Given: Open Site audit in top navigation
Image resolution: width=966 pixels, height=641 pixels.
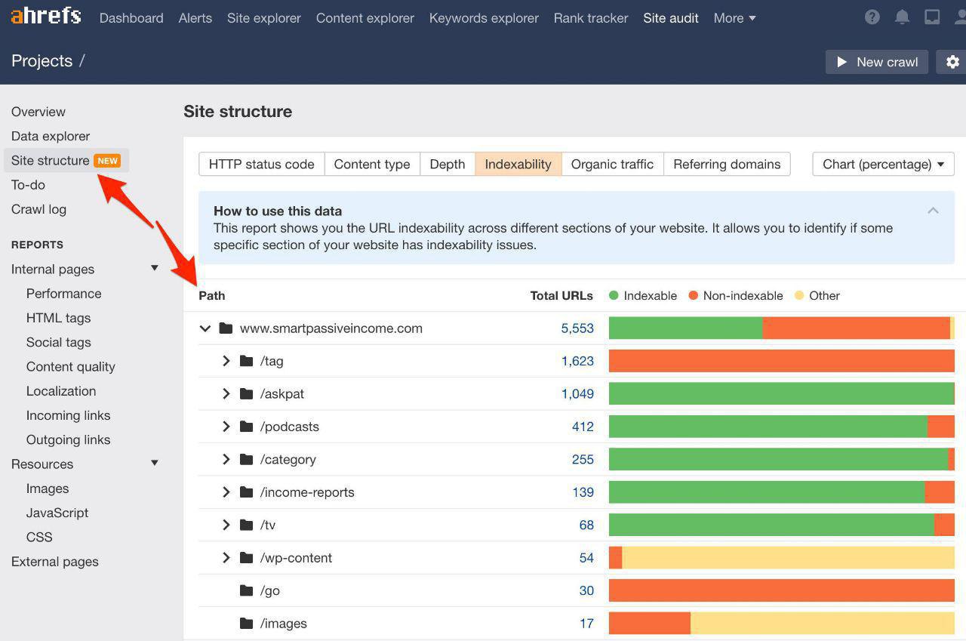Looking at the screenshot, I should (671, 18).
